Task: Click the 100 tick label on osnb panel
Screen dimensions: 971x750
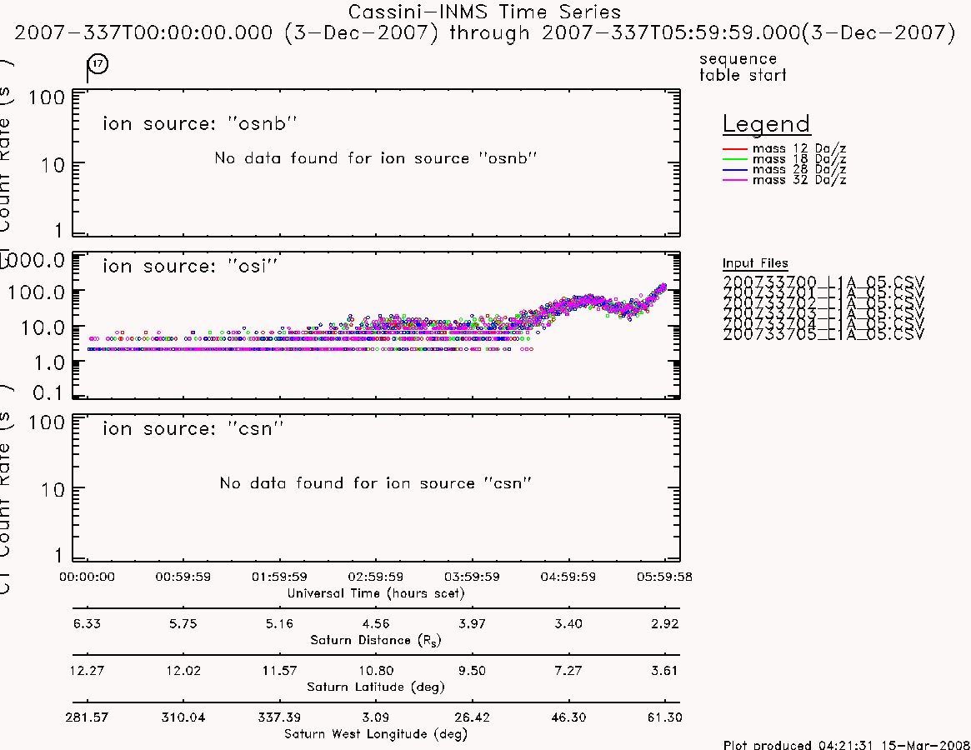Action: [47, 97]
